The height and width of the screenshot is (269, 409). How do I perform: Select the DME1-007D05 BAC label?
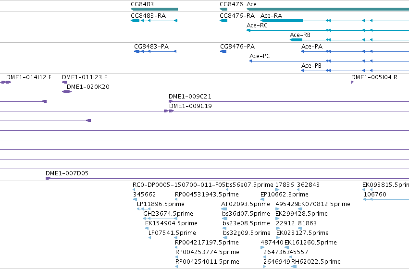point(67,173)
